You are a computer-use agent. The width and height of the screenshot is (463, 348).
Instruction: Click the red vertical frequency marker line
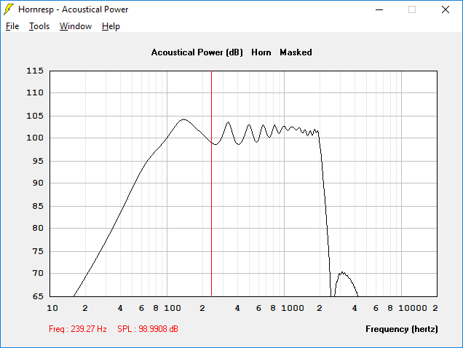tap(211, 183)
